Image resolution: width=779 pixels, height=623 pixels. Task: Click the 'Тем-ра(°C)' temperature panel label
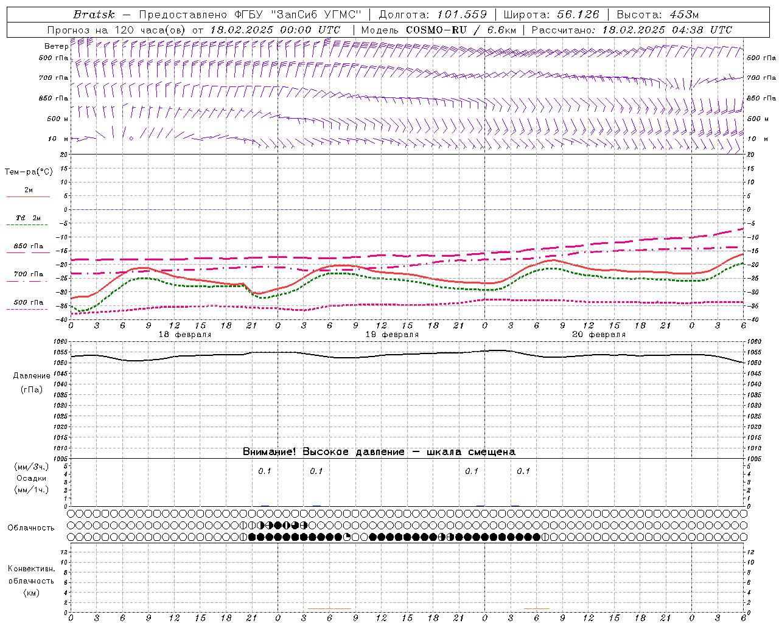pos(29,172)
